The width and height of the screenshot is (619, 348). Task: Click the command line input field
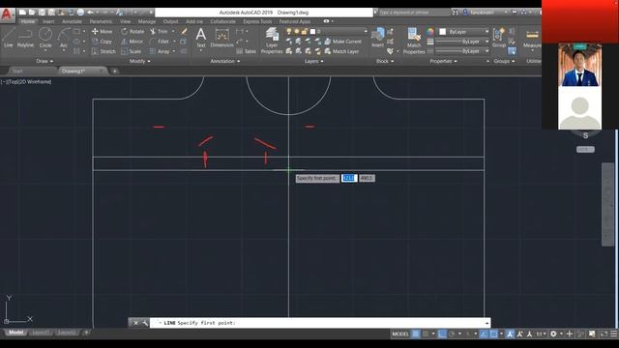[320, 323]
